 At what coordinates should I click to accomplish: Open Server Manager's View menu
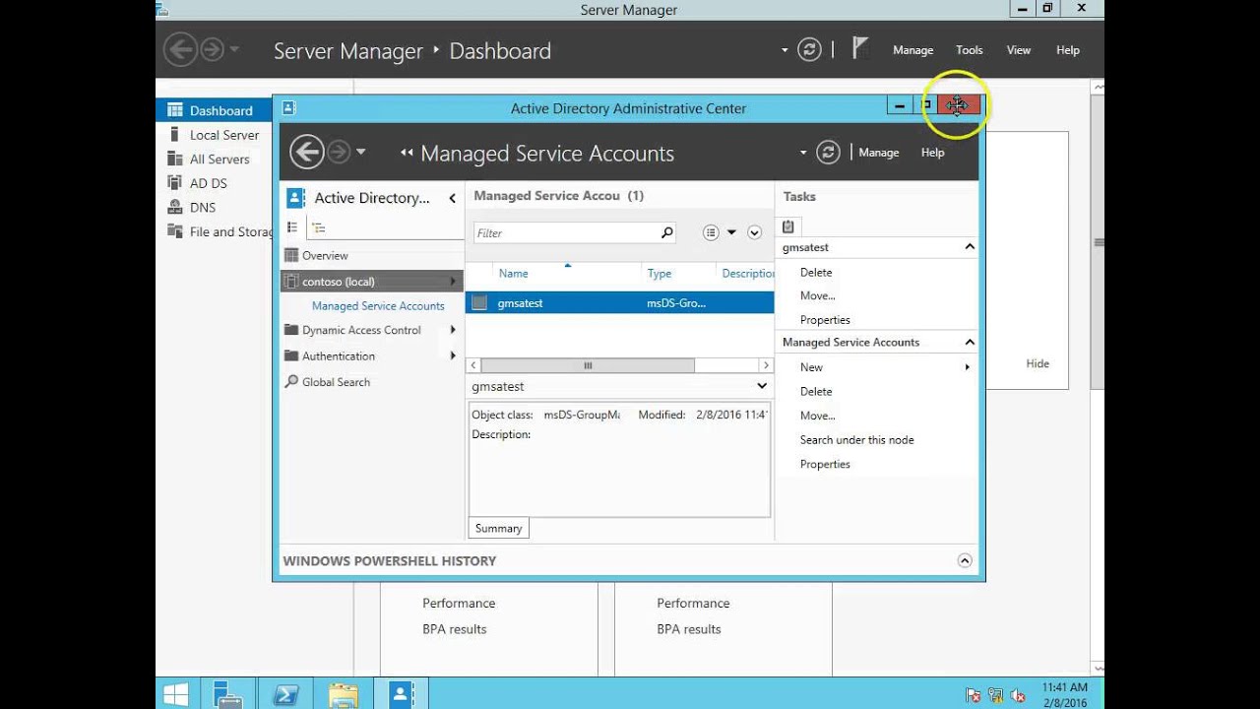click(1019, 50)
